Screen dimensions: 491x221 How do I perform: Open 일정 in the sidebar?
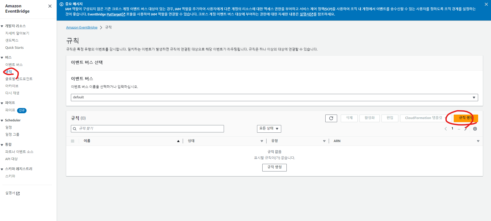(9, 127)
